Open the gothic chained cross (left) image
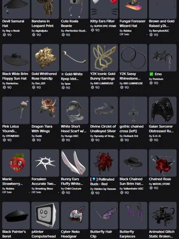This screenshot has height=239, width=179. [x=133, y=110]
